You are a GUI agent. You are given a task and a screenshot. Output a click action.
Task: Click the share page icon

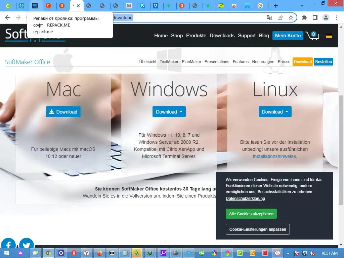[x=280, y=17]
